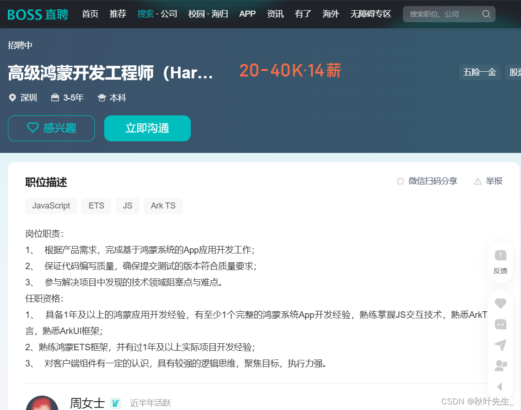Click the heart icon in the side toolbar

click(x=501, y=303)
